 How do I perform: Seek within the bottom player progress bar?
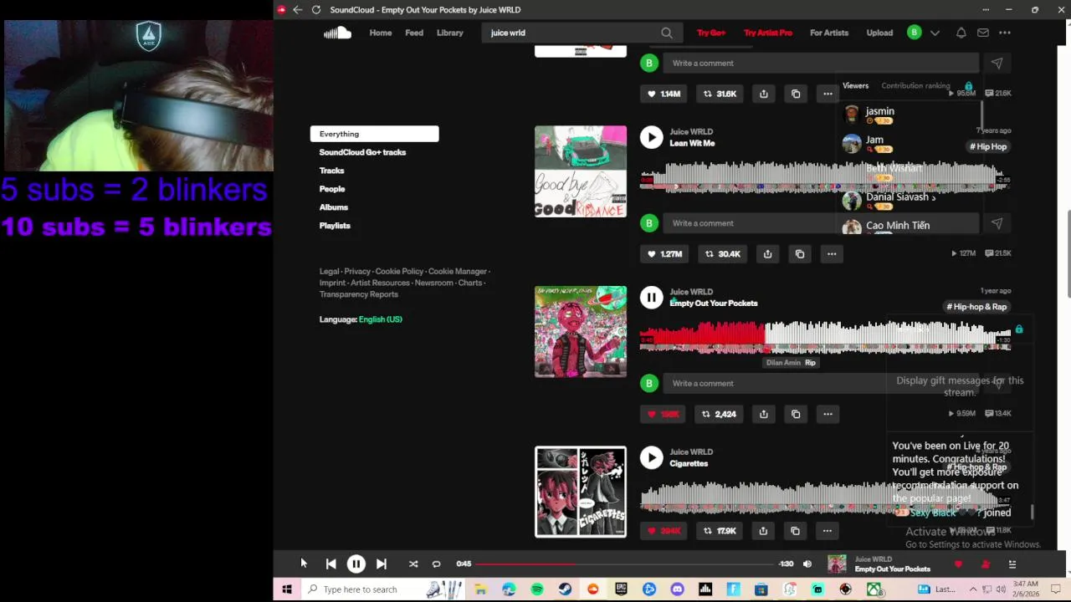626,564
